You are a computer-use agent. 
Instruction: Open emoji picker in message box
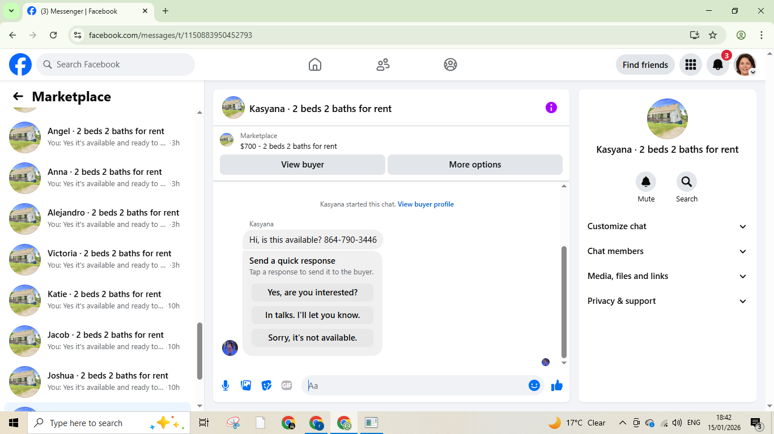pyautogui.click(x=534, y=385)
